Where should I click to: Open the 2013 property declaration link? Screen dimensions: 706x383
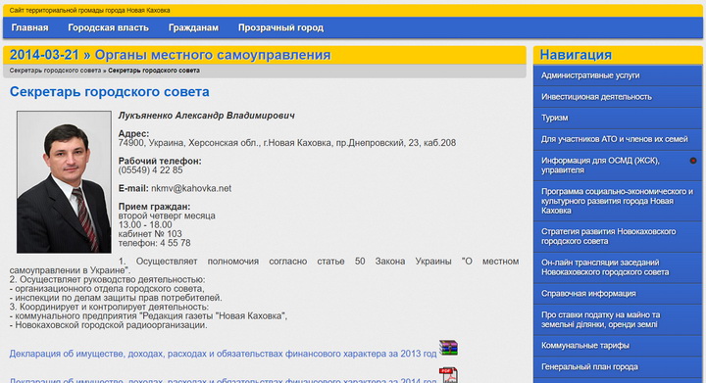point(223,354)
